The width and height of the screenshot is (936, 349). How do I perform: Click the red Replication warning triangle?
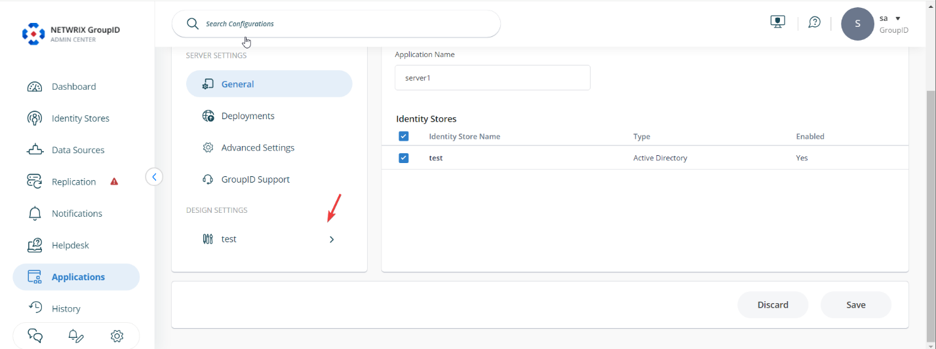[114, 181]
